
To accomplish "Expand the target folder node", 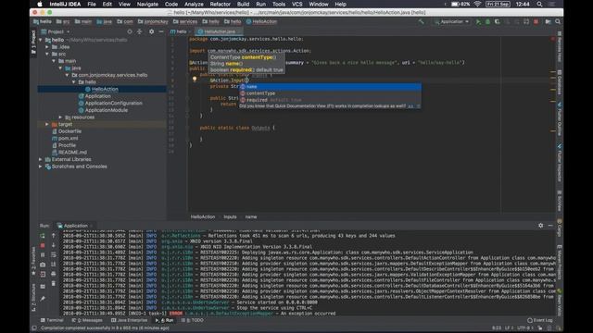I will 47,124.
